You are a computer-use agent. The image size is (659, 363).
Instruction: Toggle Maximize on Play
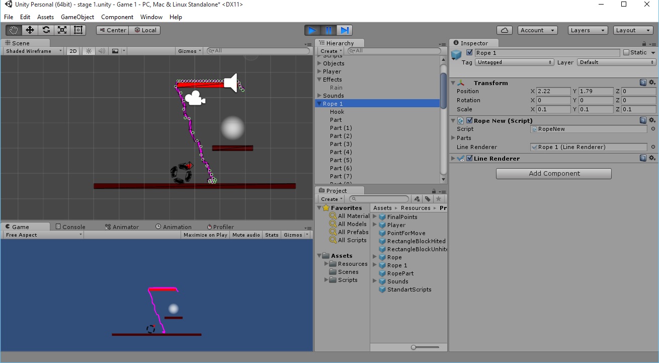click(x=205, y=235)
